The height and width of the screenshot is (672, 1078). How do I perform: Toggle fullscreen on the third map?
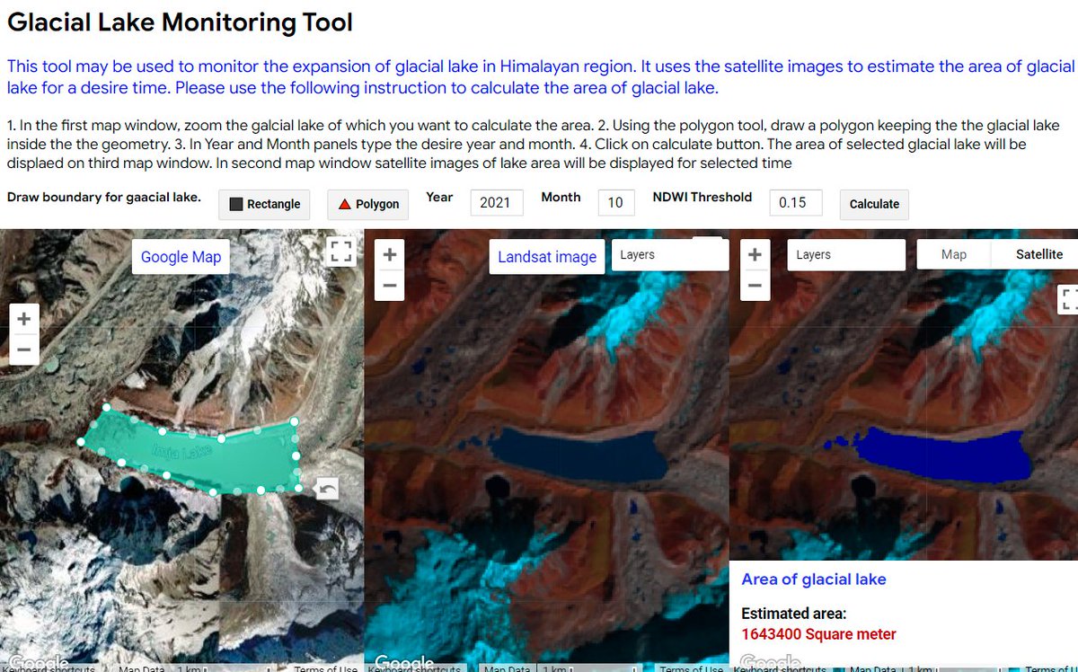pos(1069,299)
